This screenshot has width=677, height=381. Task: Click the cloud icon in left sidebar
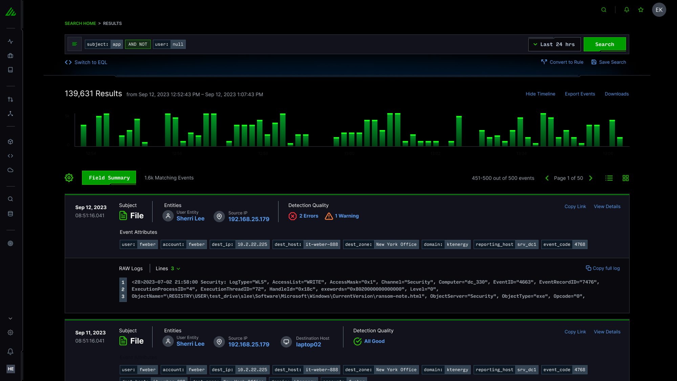pyautogui.click(x=10, y=170)
